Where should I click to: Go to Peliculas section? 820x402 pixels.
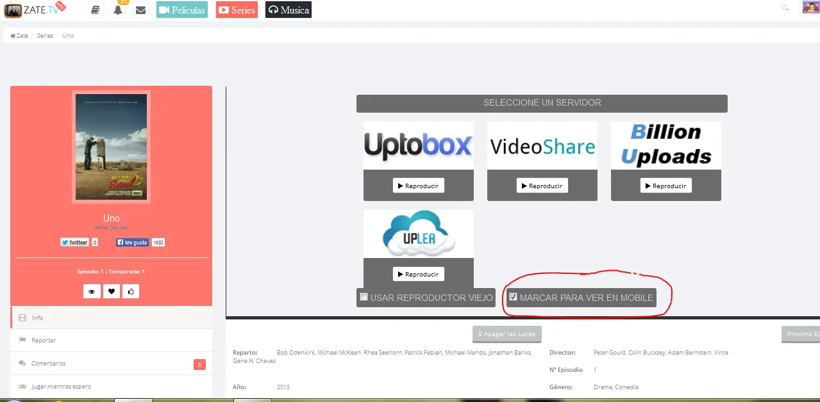(x=182, y=10)
